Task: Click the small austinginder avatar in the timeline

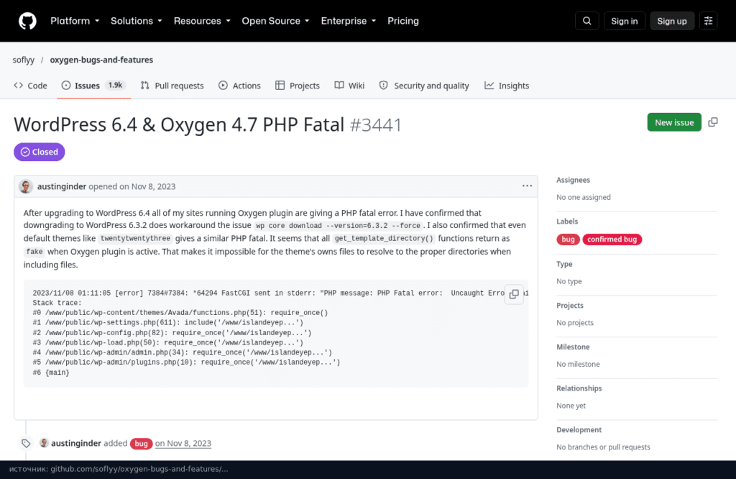Action: (44, 443)
